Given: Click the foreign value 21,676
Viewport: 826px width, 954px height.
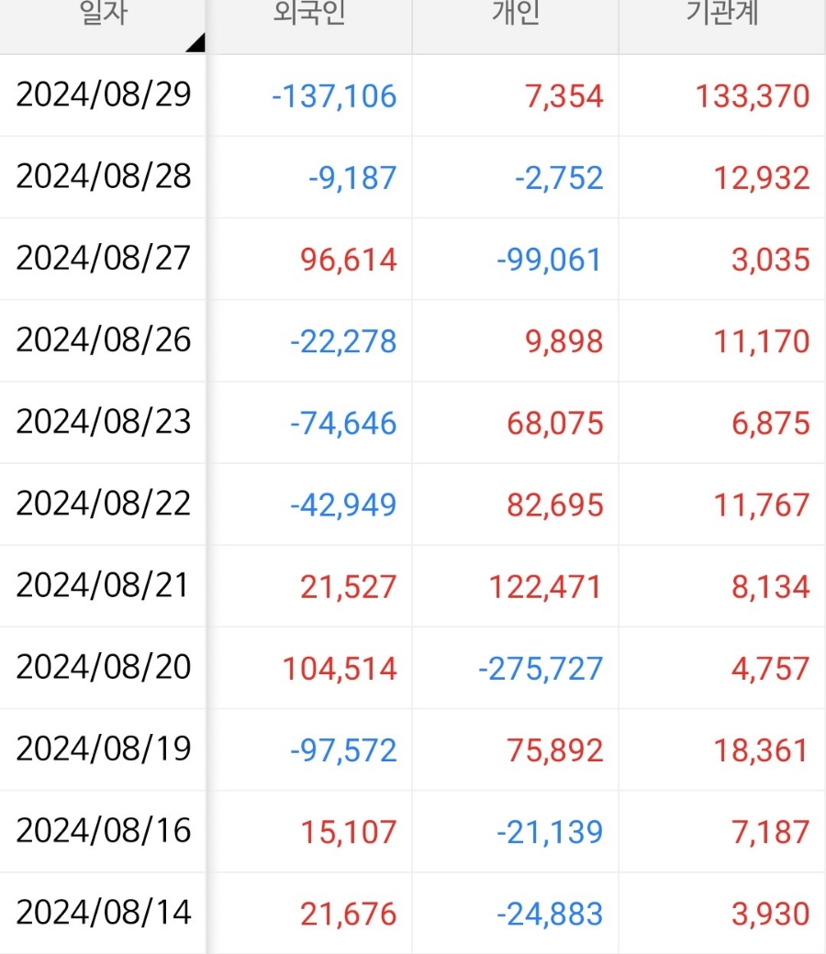Looking at the screenshot, I should tap(348, 914).
